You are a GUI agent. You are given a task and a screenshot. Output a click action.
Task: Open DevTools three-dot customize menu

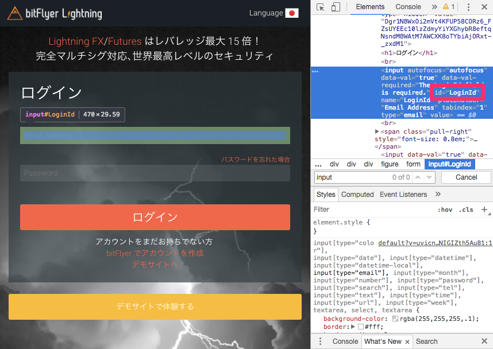tap(468, 7)
